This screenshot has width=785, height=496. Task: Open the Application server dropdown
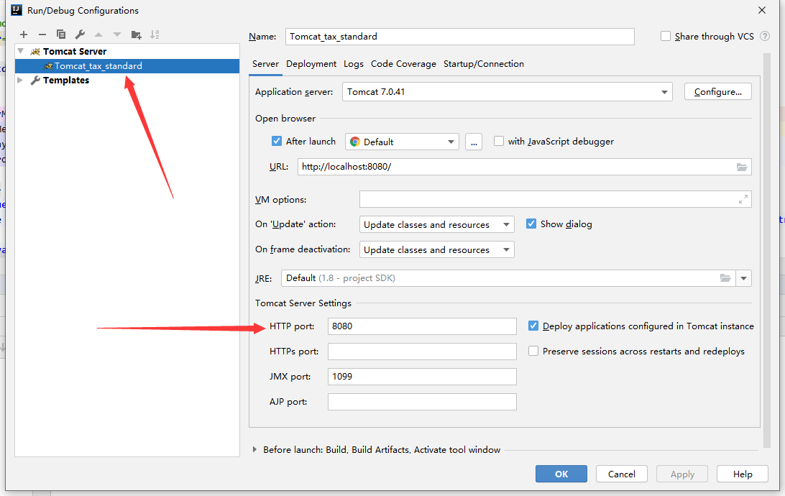coord(507,92)
